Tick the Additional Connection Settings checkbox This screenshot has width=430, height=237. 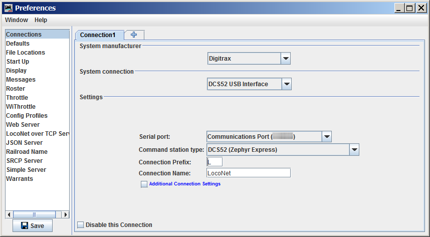tap(144, 184)
